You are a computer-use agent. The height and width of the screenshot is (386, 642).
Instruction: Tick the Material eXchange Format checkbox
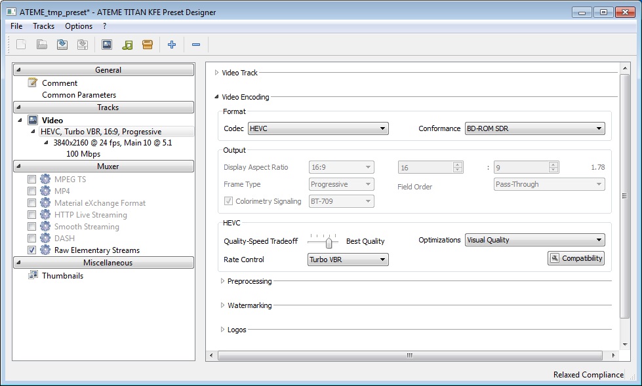tap(31, 203)
